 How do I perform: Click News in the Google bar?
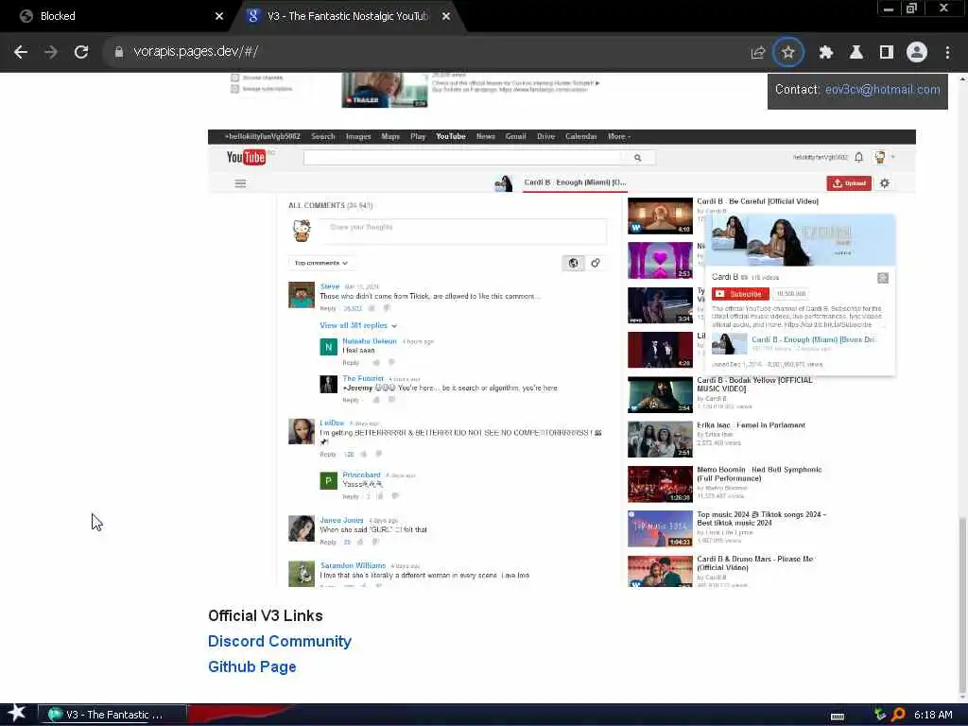pyautogui.click(x=485, y=136)
